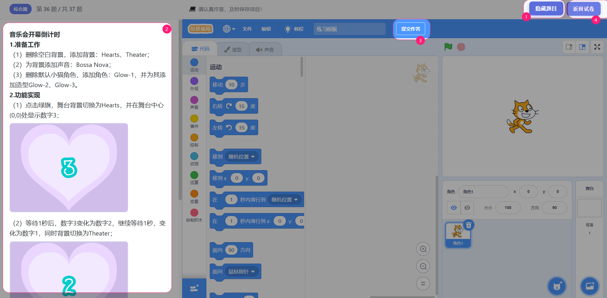This screenshot has width=607, height=298.
Task: Open the 随机位置 dropdown in 移到 block
Action: pyautogui.click(x=242, y=157)
